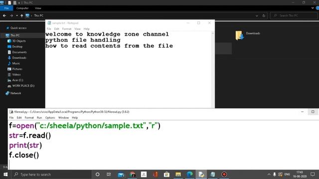
Task: Click the print(str) line in IDLE
Action: click(25, 145)
